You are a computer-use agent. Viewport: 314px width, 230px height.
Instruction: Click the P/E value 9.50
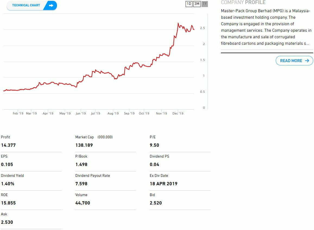click(x=154, y=145)
